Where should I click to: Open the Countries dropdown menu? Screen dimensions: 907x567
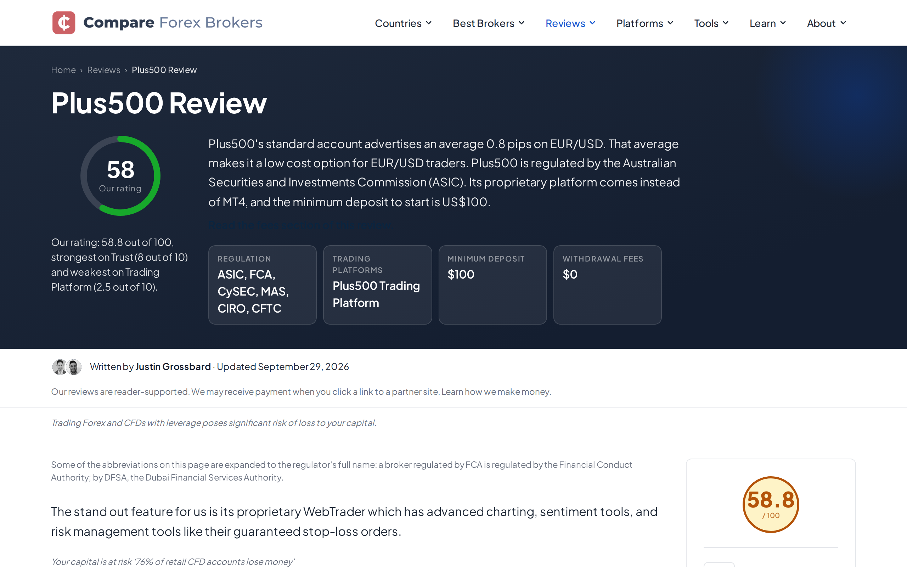point(403,23)
